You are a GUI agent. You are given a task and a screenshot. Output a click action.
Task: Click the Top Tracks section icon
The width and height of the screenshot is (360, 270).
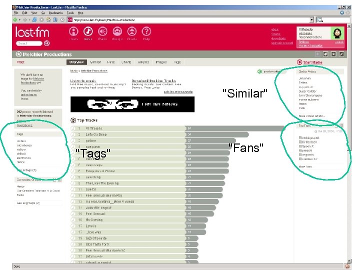tap(73, 120)
